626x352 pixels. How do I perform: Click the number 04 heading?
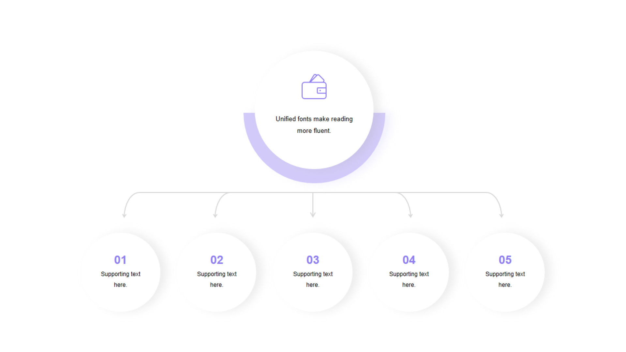pos(409,260)
